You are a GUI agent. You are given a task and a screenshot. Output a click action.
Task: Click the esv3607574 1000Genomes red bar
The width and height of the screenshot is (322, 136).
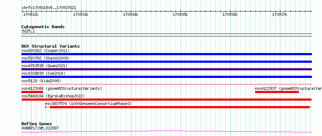(178, 107)
